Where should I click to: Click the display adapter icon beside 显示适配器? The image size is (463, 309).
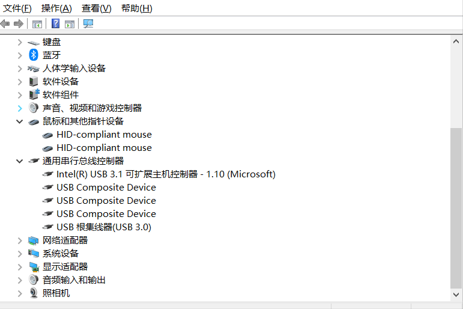[34, 267]
